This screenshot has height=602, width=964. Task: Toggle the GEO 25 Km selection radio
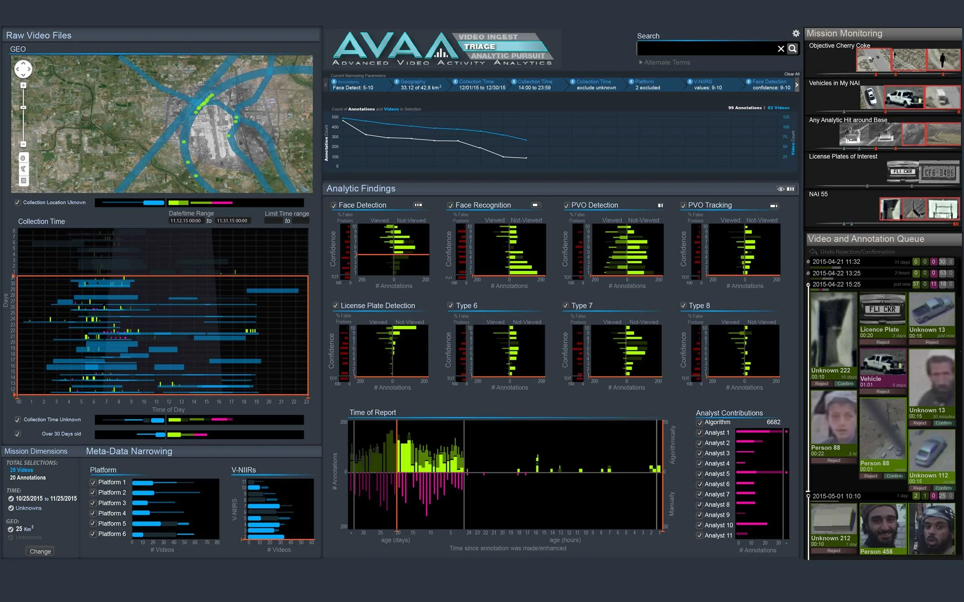(11, 529)
